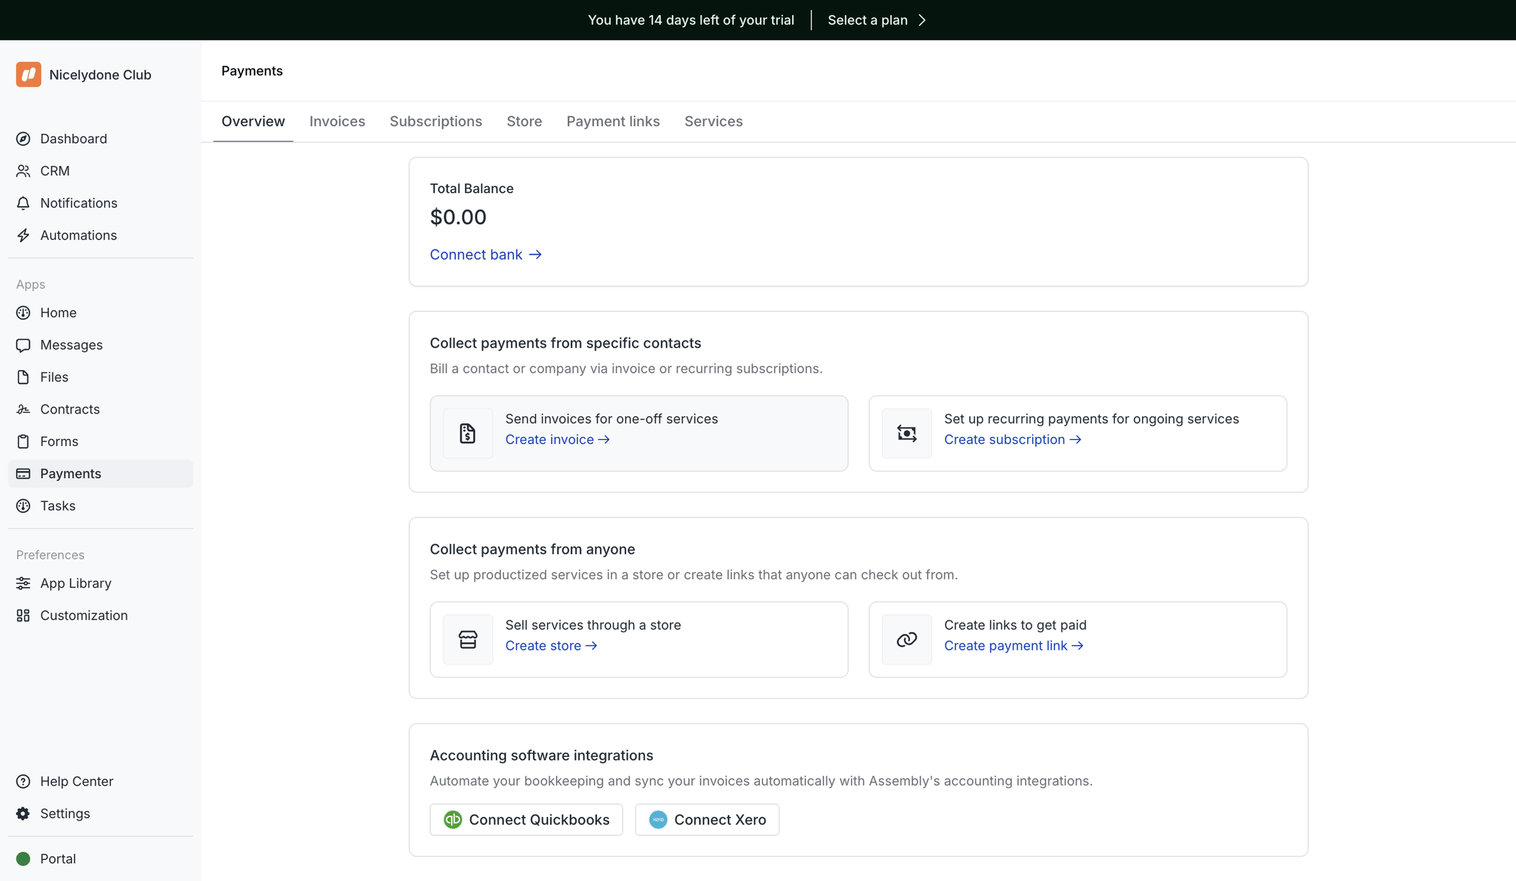Open Messages label in sidebar
The width and height of the screenshot is (1516, 881).
[71, 345]
